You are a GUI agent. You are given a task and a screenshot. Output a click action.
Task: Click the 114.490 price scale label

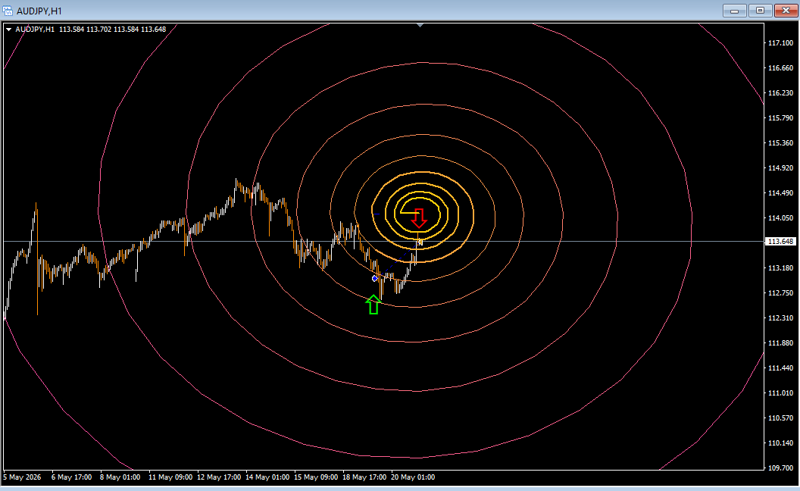780,193
